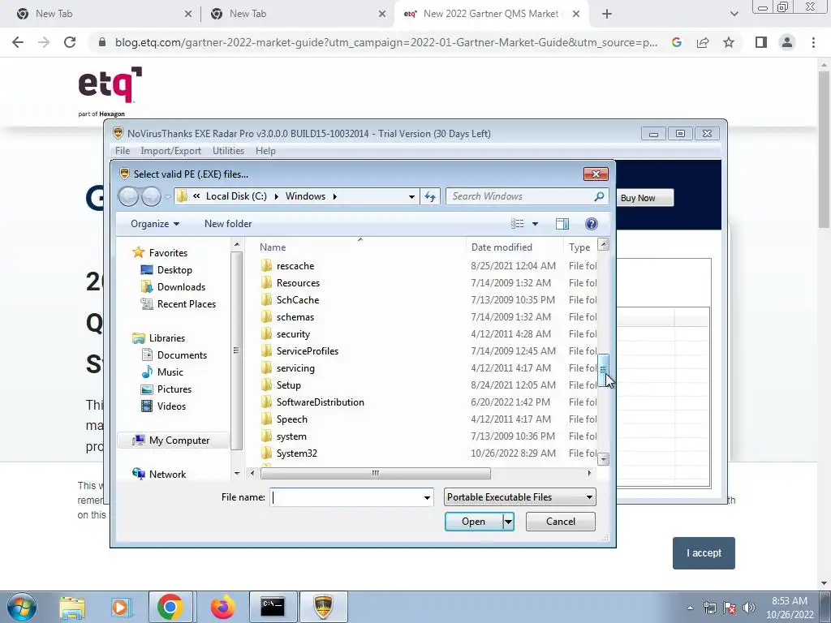Click the navigation pane scrollbar thumb

tap(236, 350)
